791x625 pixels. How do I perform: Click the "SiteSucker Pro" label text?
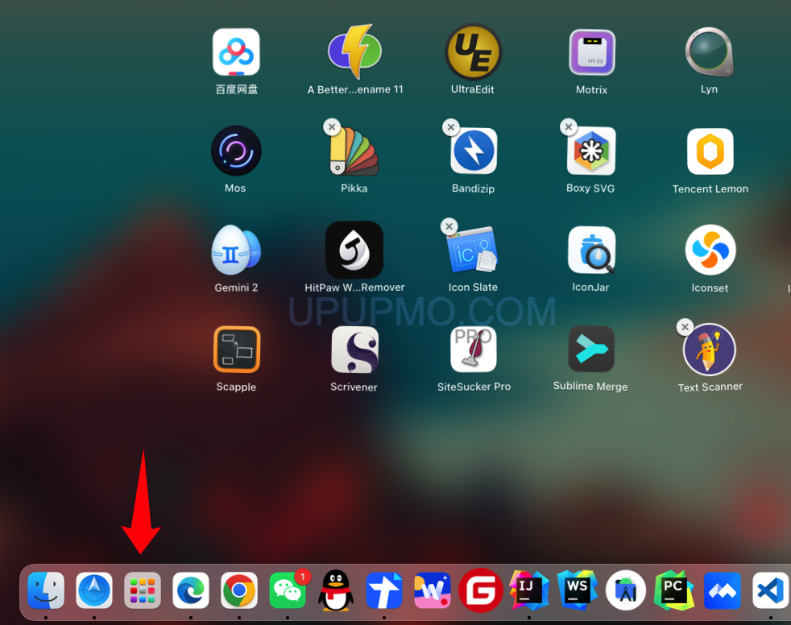point(474,387)
